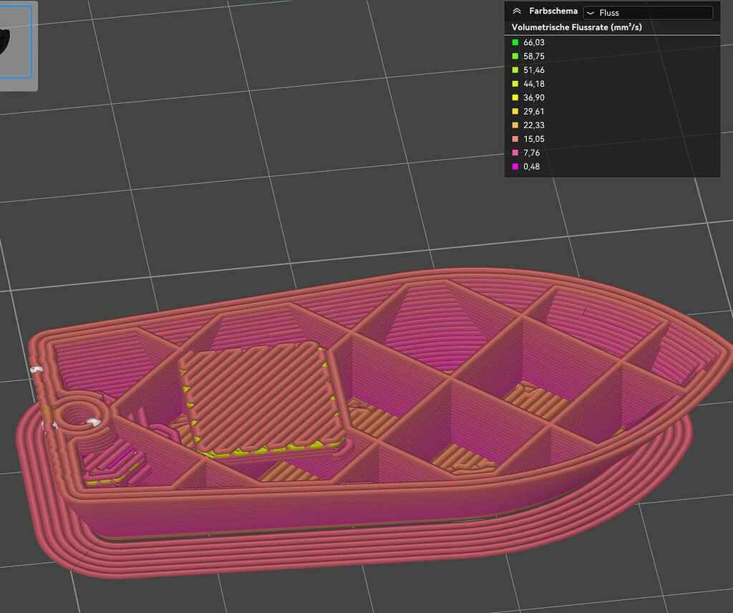Select the 51,46 legend value

pyautogui.click(x=534, y=70)
